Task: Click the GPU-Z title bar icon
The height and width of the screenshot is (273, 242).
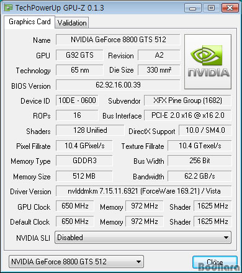Action: [x=8, y=7]
